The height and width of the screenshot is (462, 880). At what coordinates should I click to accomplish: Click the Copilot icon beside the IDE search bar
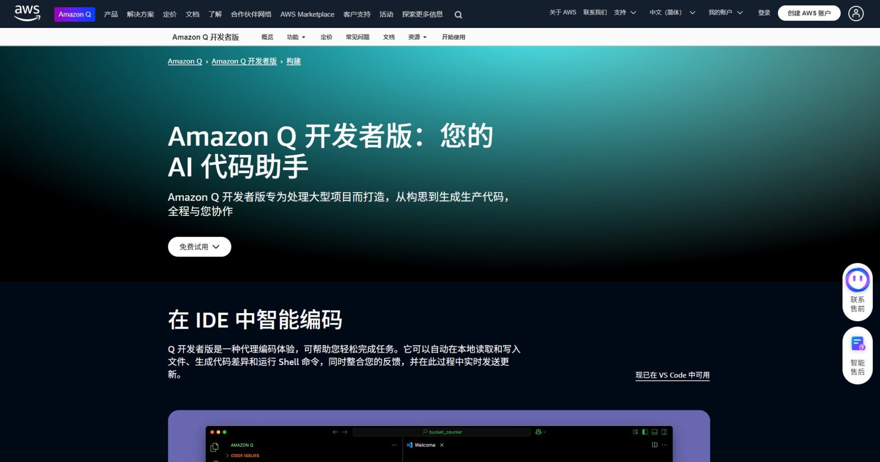(x=538, y=432)
